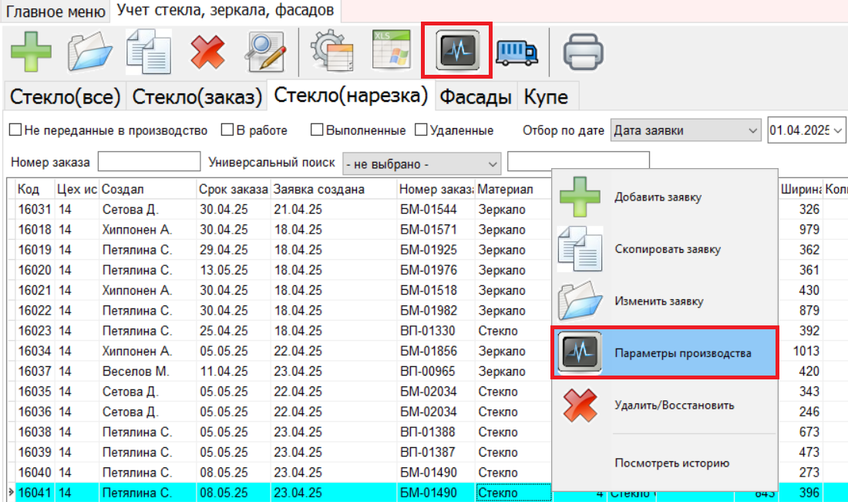The image size is (848, 502).
Task: Click the blue delivery truck icon
Action: (517, 52)
